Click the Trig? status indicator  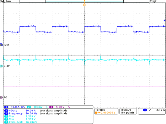pos(153,1)
